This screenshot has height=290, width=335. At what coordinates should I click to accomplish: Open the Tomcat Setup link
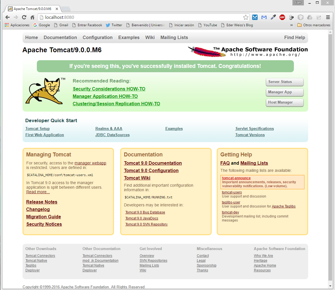[37, 128]
